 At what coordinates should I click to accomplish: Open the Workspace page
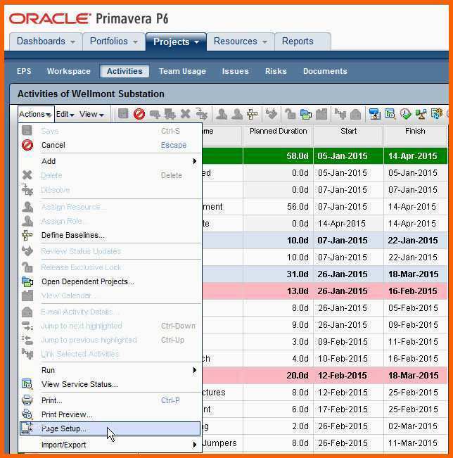point(69,71)
